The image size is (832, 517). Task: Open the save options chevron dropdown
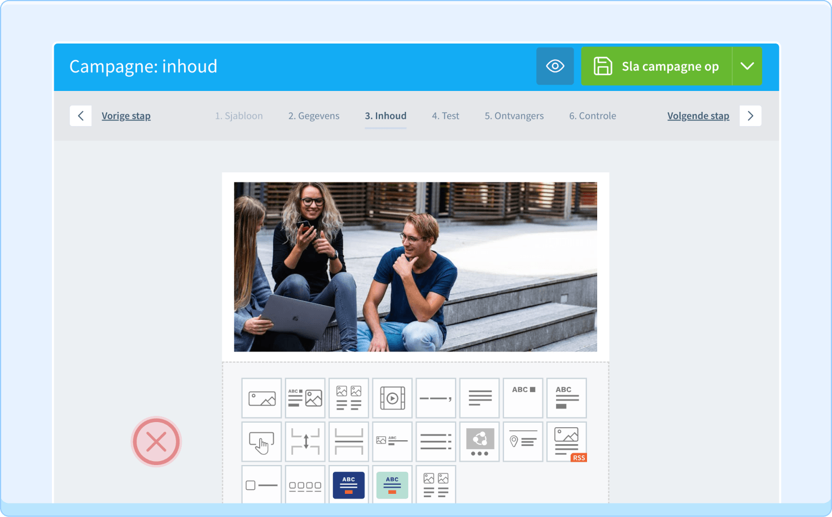747,66
